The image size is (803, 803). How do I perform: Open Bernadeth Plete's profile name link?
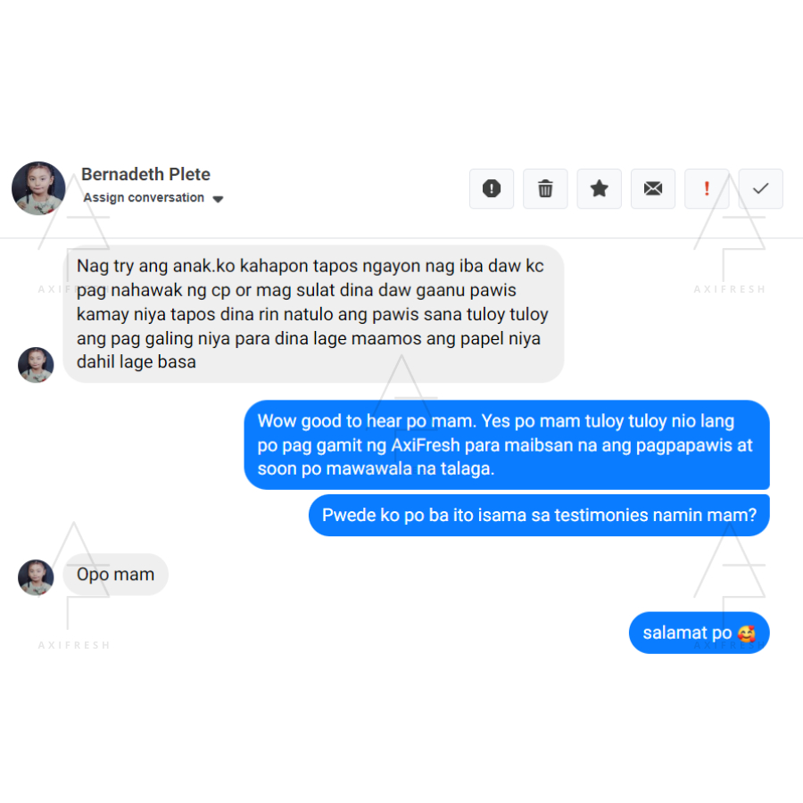(x=145, y=174)
